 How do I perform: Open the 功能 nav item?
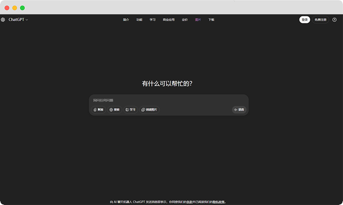(139, 19)
